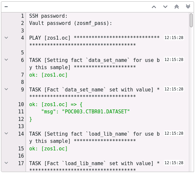Click the green ok: [zos1.oc] on line 7
196x173 pixels.
tap(48, 75)
